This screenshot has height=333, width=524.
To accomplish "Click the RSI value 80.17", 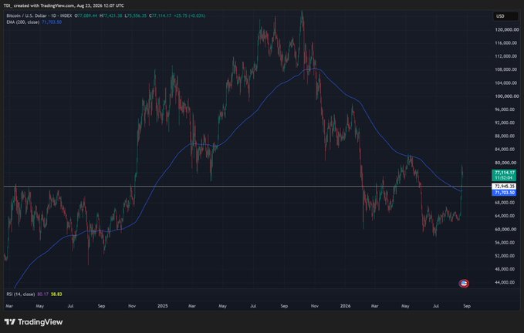I will point(42,294).
